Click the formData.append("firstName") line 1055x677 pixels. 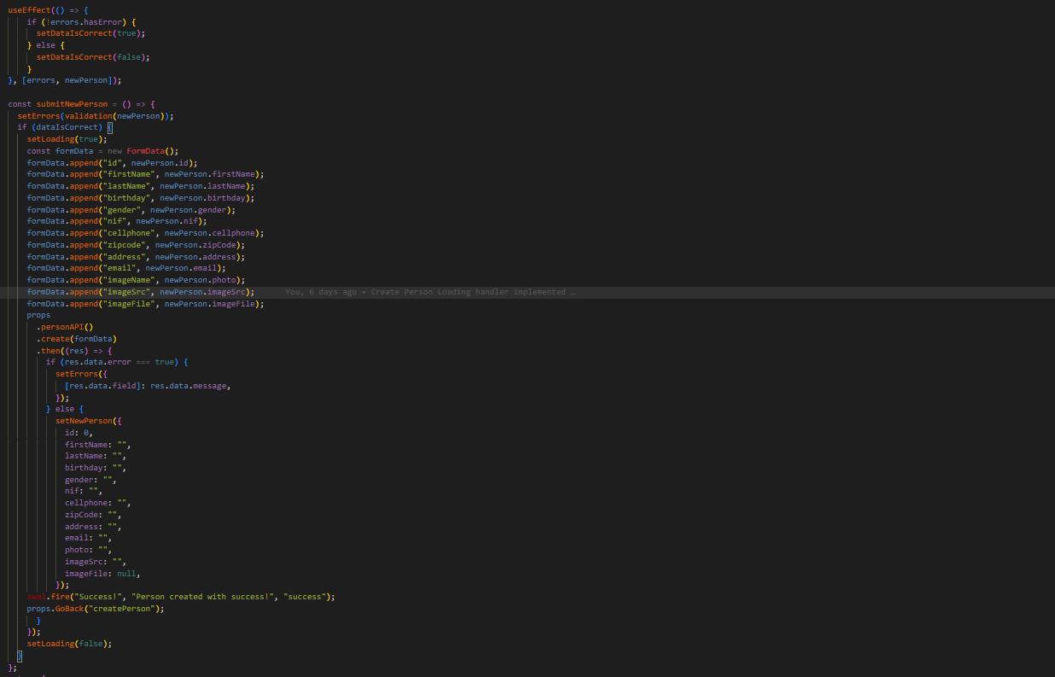[x=145, y=174]
